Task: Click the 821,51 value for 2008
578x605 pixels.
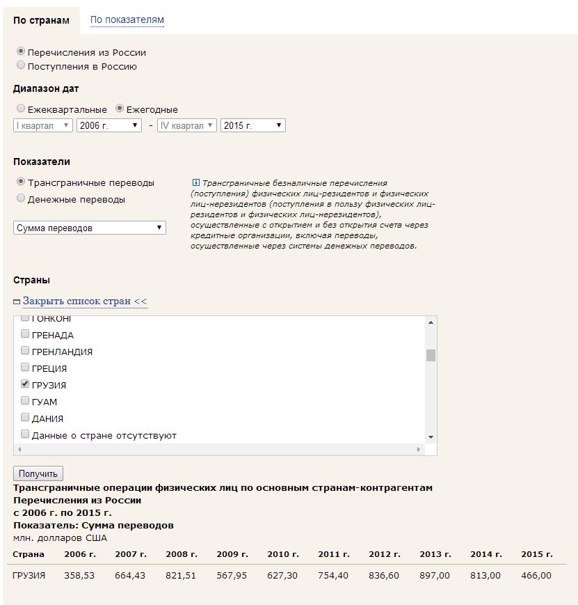Action: pos(181,575)
